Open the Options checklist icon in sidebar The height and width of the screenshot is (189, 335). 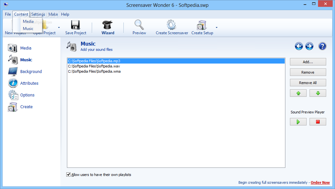pyautogui.click(x=13, y=95)
